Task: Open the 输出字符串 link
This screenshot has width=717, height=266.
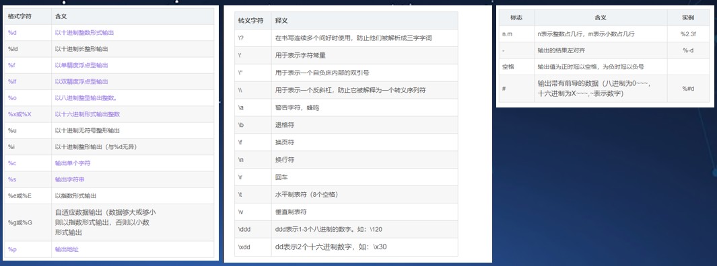Action: pos(69,179)
